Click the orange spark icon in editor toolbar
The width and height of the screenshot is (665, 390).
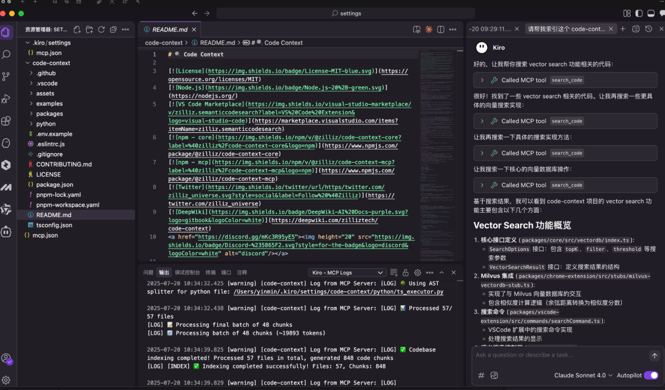[x=429, y=30]
